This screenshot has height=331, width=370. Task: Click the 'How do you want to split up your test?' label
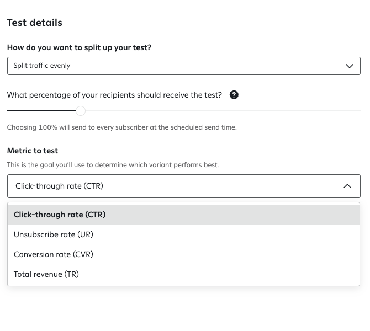(79, 47)
